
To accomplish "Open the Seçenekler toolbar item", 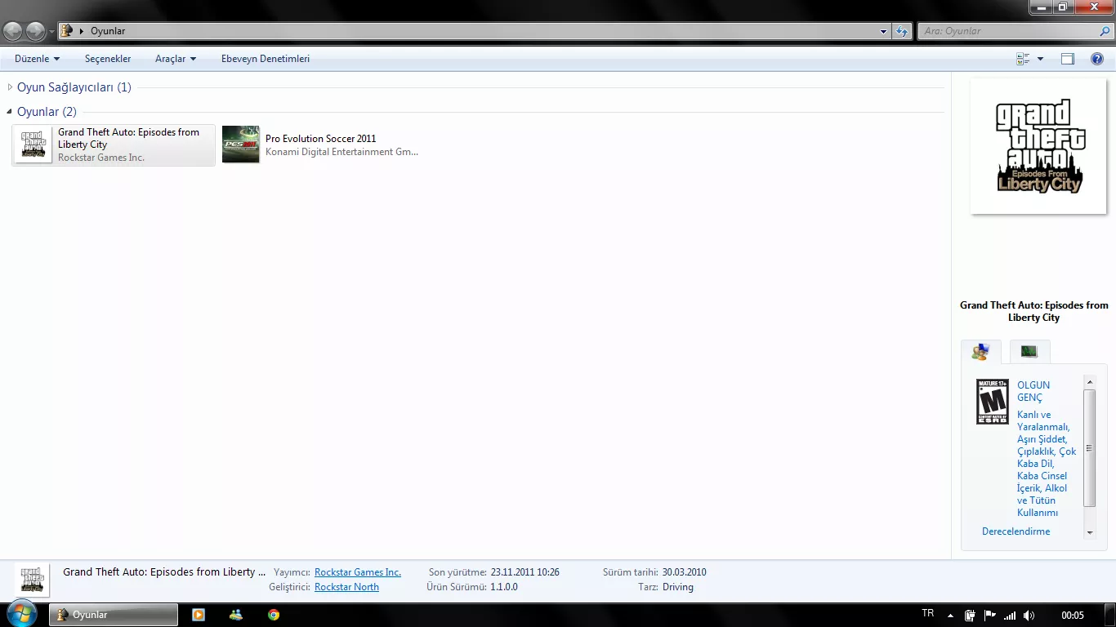I will [108, 59].
